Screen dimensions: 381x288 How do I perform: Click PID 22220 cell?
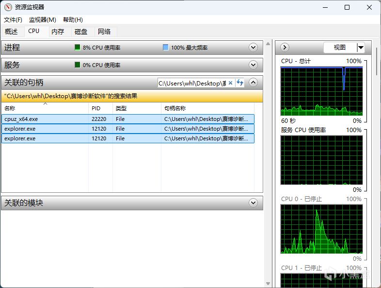coord(99,119)
